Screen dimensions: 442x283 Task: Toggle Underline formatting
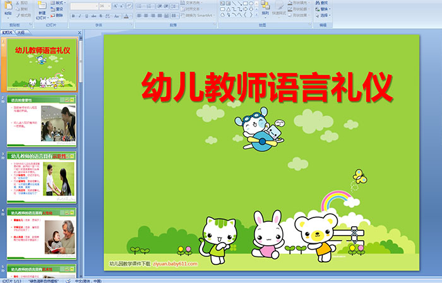pyautogui.click(x=87, y=16)
